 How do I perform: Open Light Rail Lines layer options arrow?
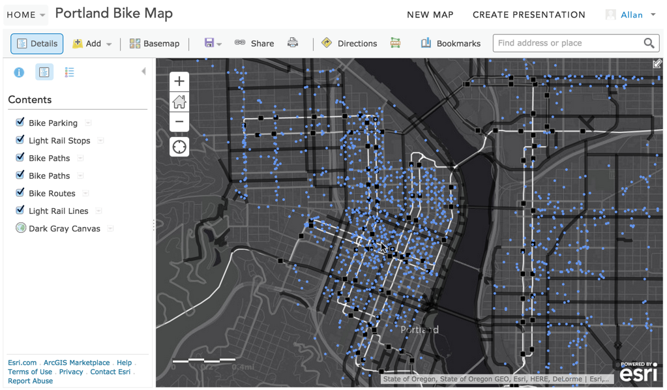click(x=98, y=211)
